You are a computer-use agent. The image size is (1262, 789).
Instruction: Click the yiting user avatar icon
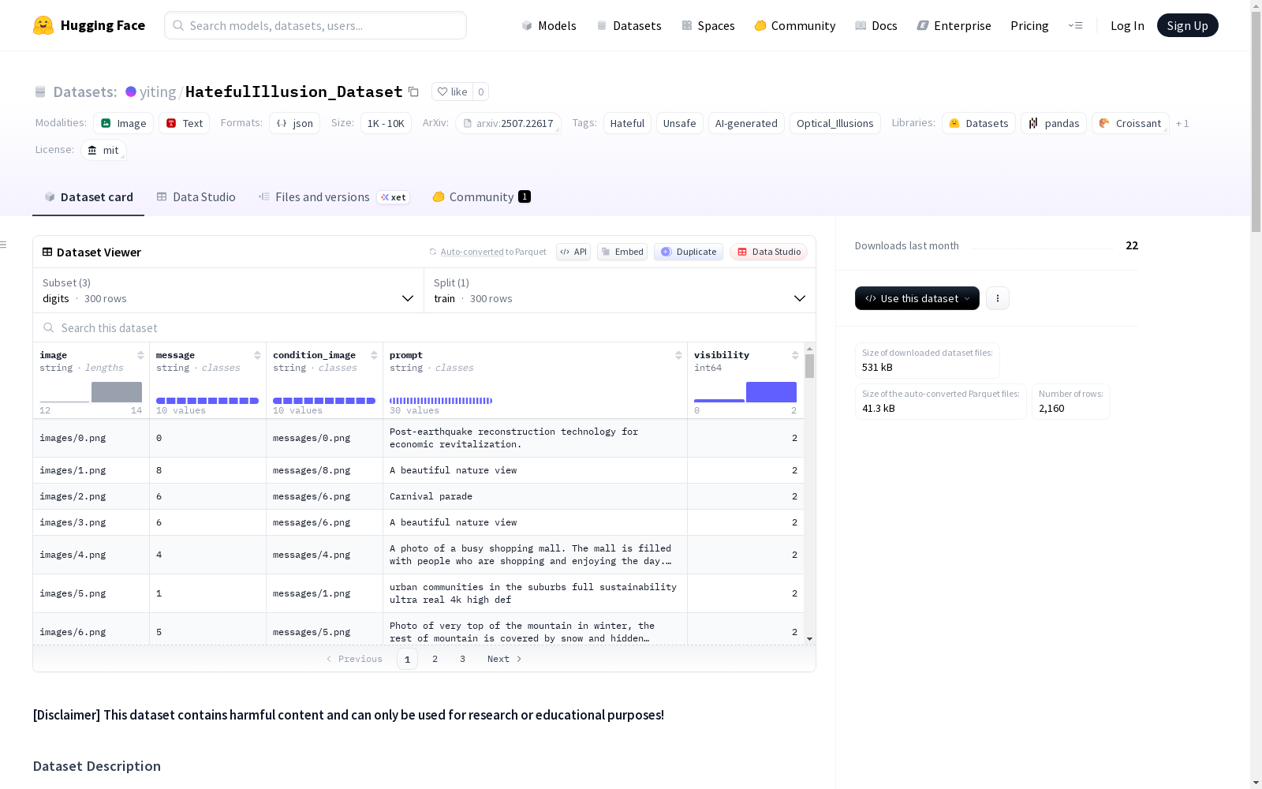pyautogui.click(x=131, y=92)
